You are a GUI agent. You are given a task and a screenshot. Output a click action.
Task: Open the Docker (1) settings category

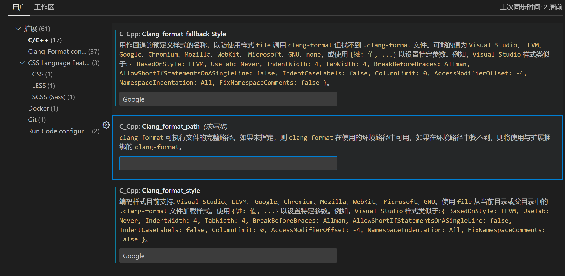tap(43, 108)
